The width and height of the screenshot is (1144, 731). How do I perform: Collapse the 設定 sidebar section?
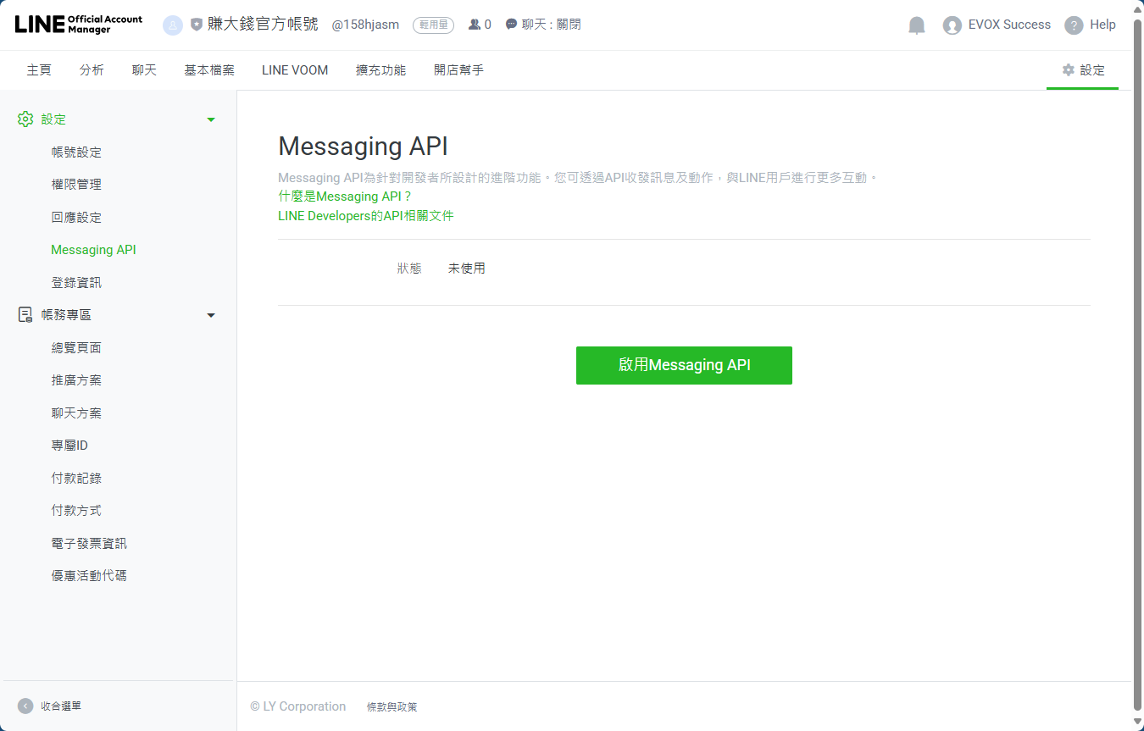pyautogui.click(x=211, y=119)
